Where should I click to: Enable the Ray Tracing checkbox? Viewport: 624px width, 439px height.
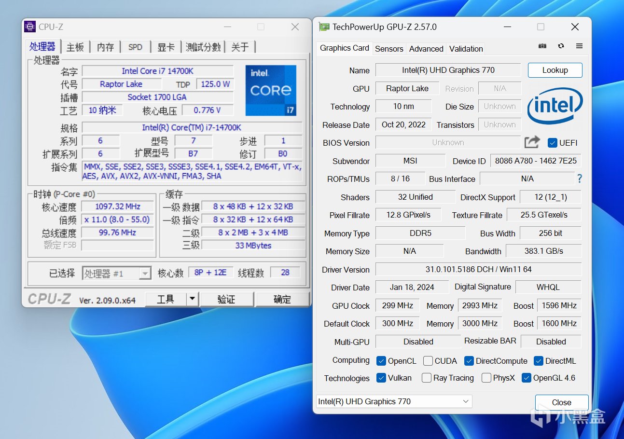coord(427,378)
